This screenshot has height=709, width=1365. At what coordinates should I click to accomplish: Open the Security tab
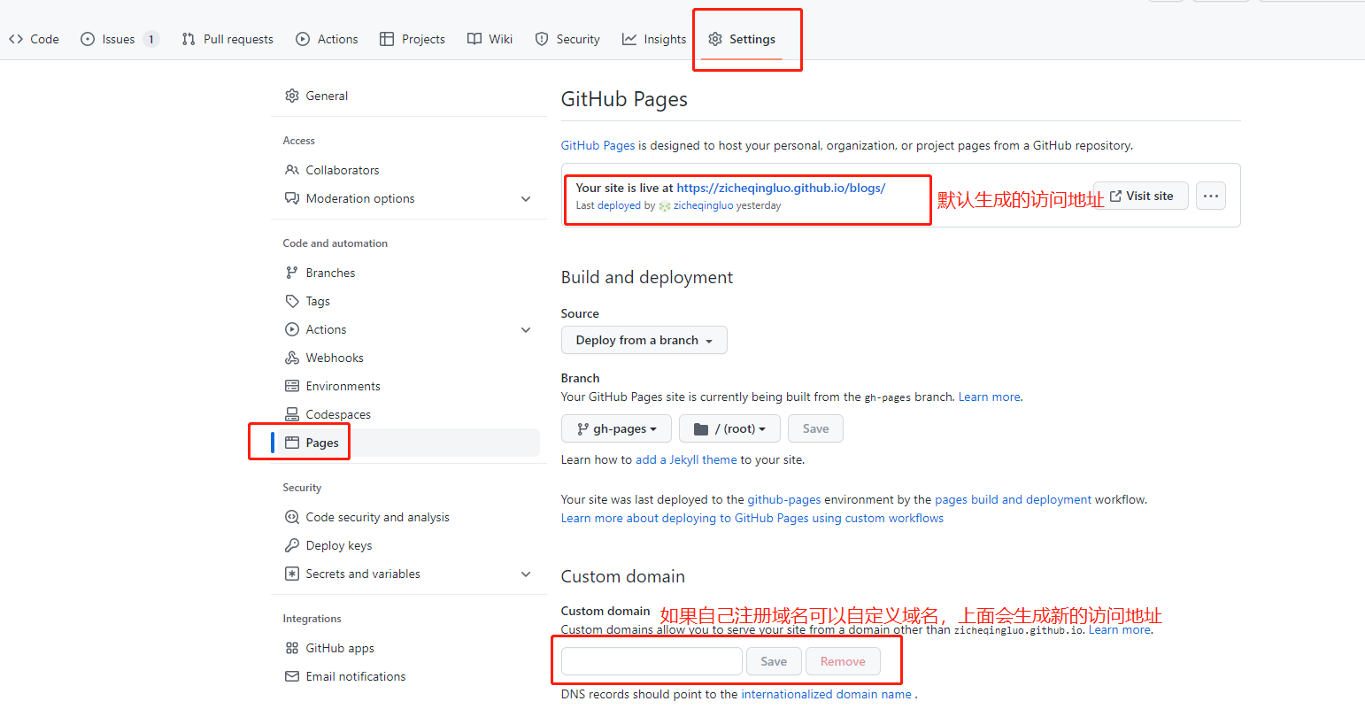tap(567, 39)
